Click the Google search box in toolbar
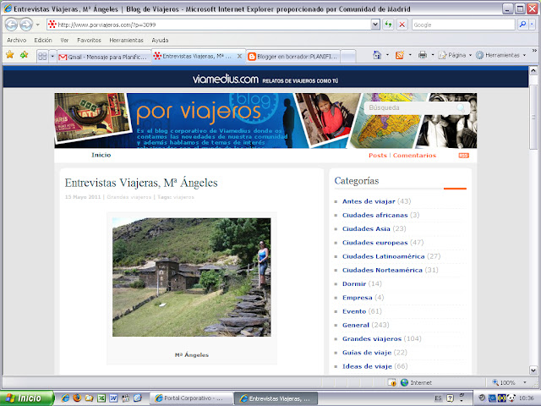This screenshot has height=406, width=541. click(x=463, y=25)
